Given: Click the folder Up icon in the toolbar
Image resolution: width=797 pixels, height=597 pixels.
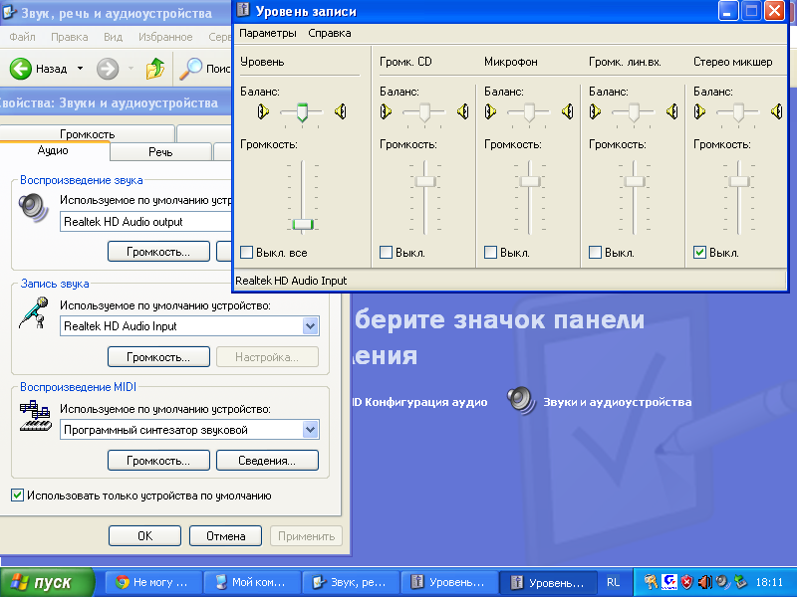Looking at the screenshot, I should [x=154, y=69].
